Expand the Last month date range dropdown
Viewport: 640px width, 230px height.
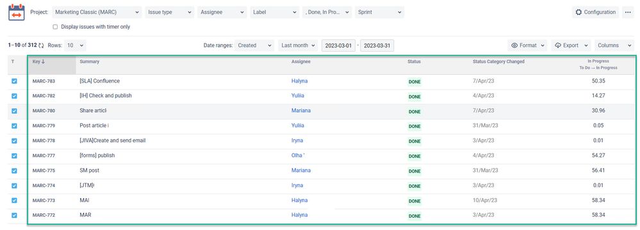coord(299,45)
